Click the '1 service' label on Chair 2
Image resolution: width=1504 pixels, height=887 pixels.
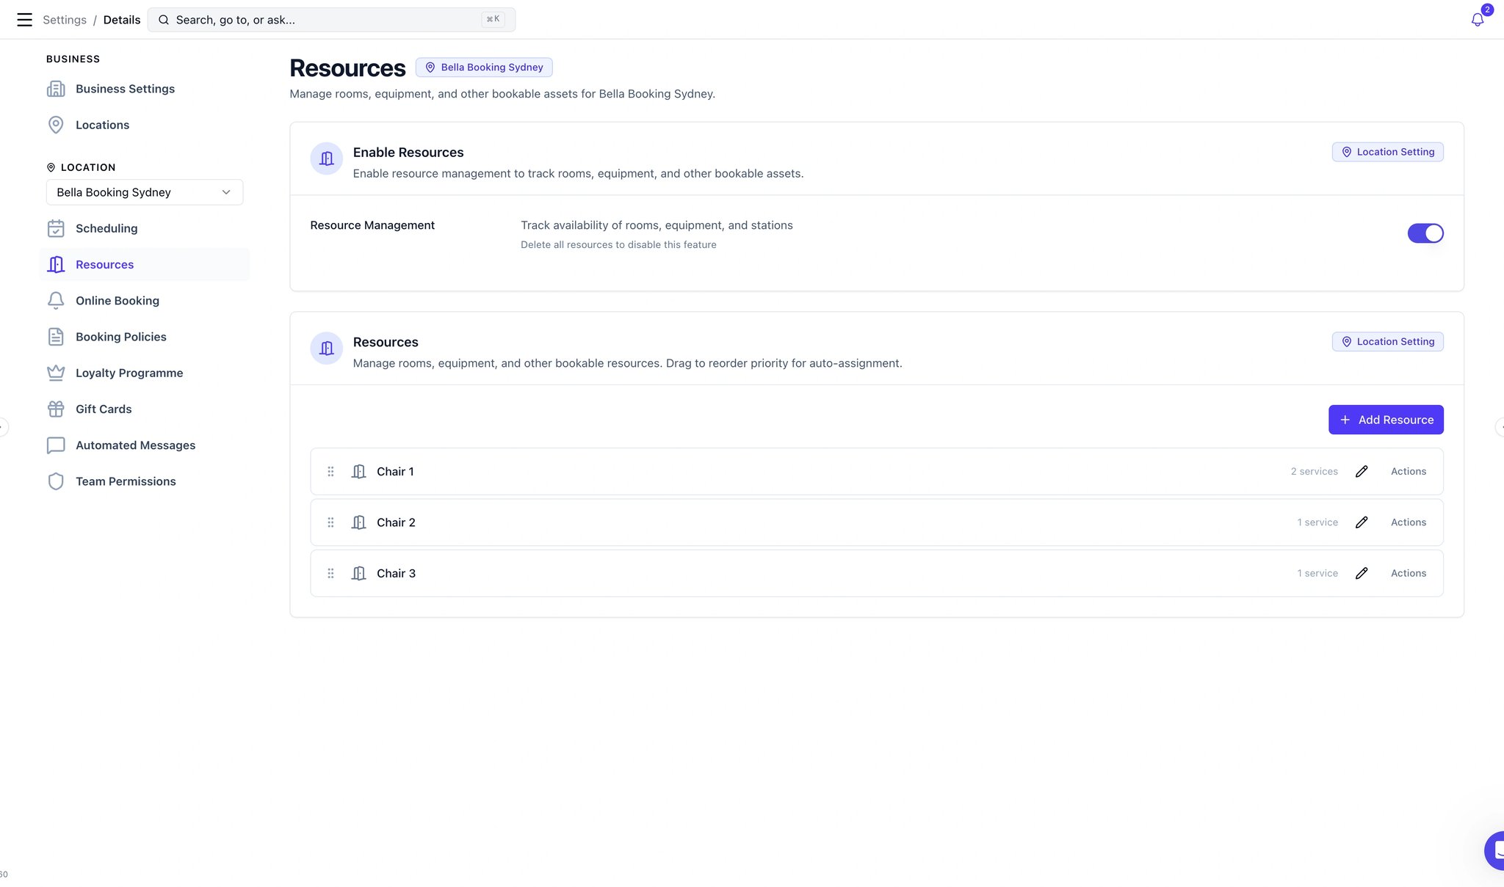tap(1317, 522)
